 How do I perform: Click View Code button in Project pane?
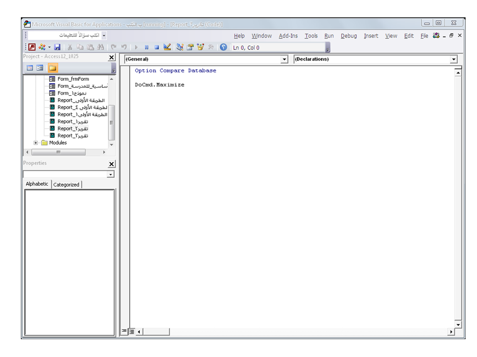click(x=30, y=68)
